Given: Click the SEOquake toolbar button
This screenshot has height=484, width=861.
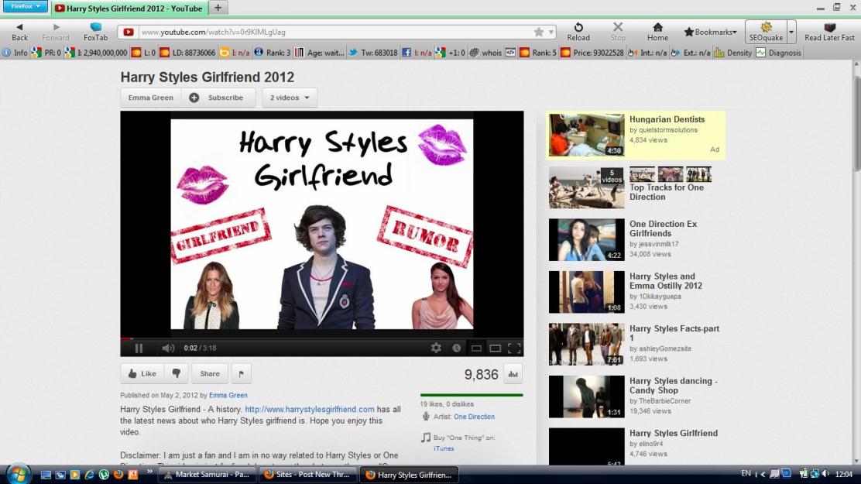Looking at the screenshot, I should (x=766, y=32).
